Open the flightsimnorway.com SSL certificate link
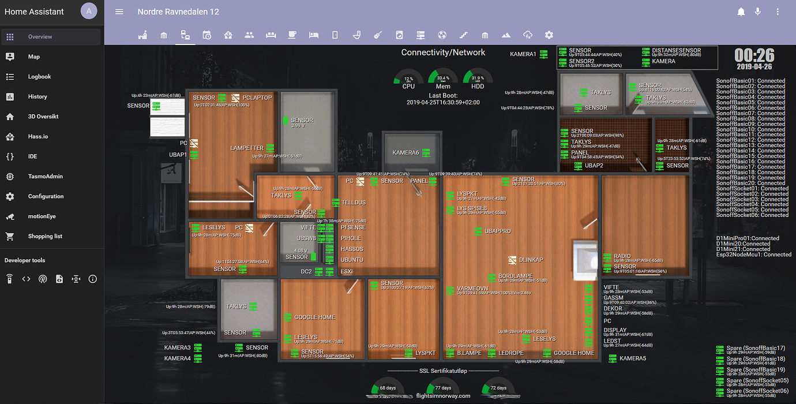Screen dimensions: 796x404 443,397
